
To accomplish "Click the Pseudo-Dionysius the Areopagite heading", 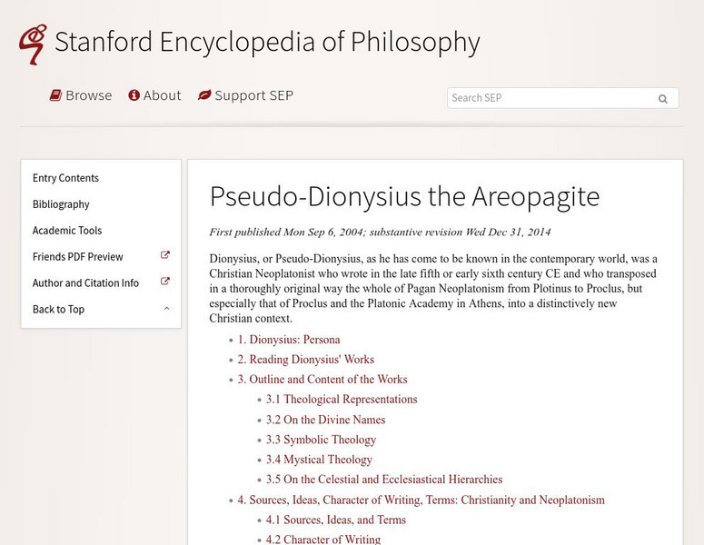I will 404,196.
